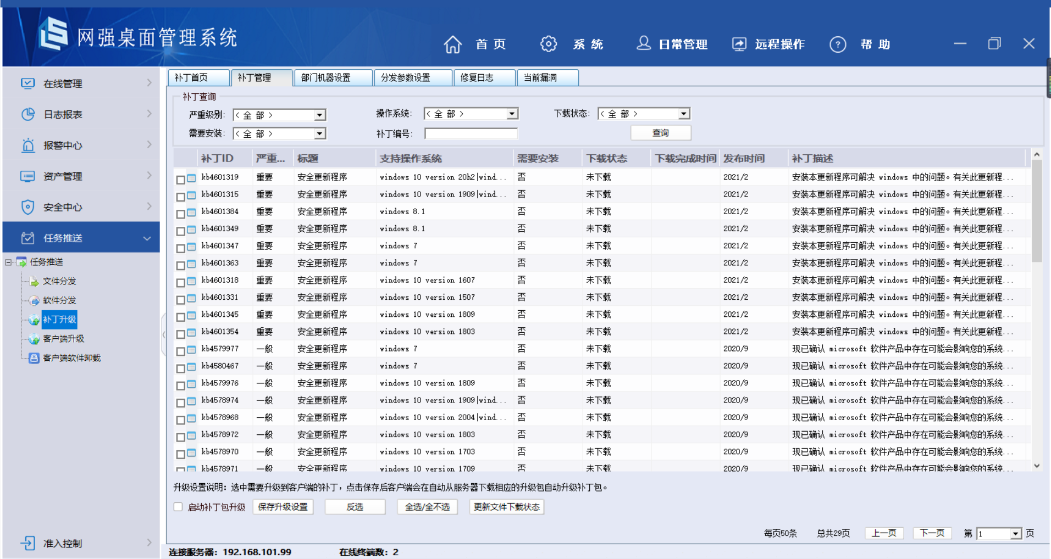Check the box for patch kb4601319
This screenshot has width=1051, height=559.
click(x=180, y=180)
